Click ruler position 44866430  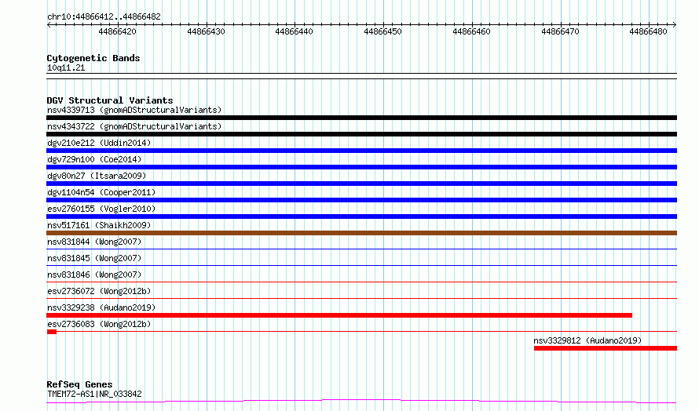coord(206,31)
